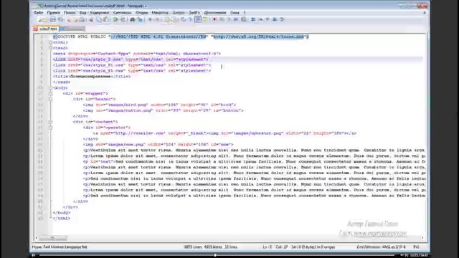
Task: Click the Save All toolbar icon
Action: [x=60, y=19]
